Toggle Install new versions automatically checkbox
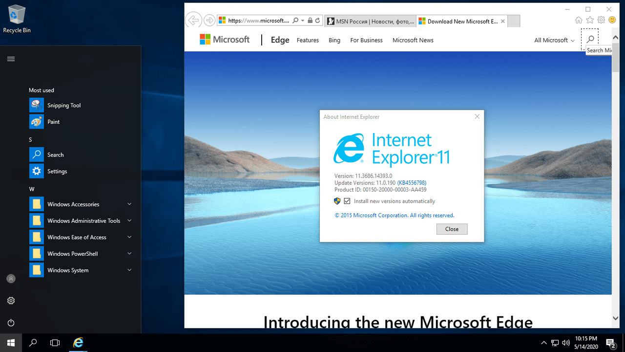The height and width of the screenshot is (352, 625). point(347,201)
